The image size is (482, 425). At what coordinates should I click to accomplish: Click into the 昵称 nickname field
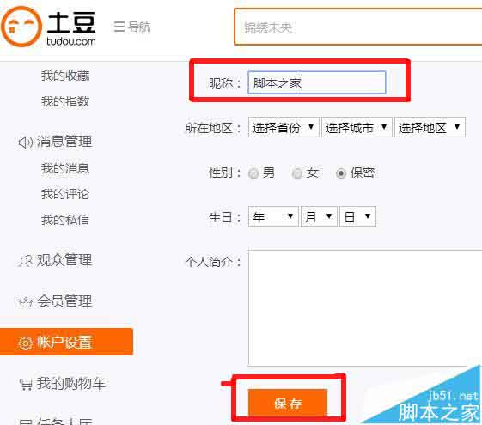317,82
